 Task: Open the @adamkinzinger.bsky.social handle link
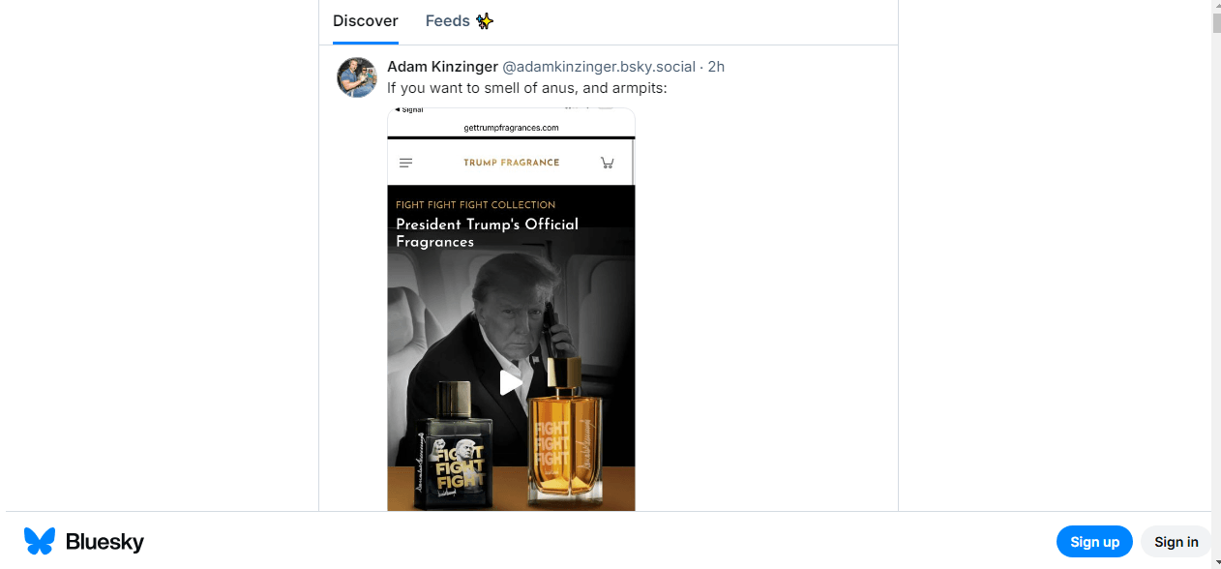598,67
